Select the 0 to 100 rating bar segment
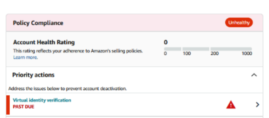This screenshot has width=269, height=118. coord(173,49)
